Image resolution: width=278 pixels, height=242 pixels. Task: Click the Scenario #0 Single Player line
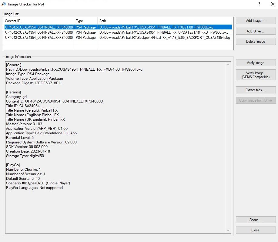pos(38,183)
